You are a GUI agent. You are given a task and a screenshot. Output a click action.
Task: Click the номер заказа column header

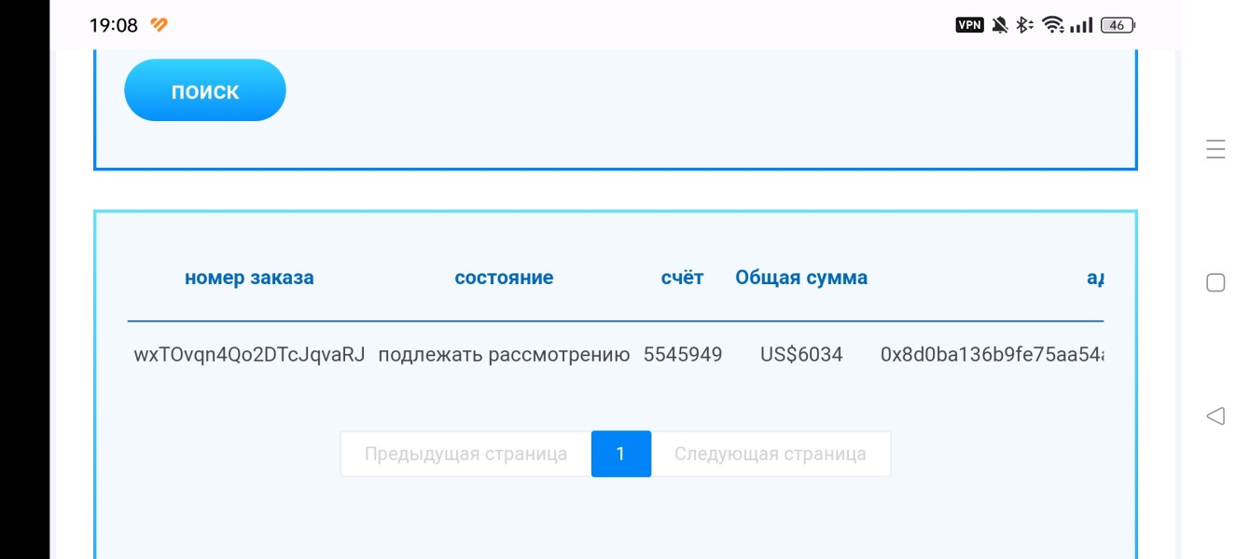click(x=249, y=278)
